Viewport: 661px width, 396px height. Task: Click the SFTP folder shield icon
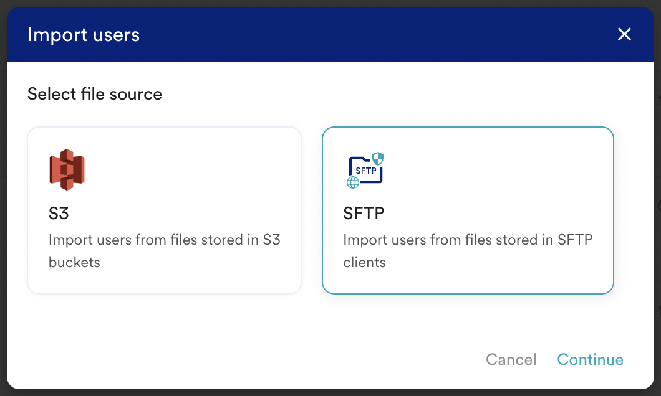[x=365, y=170]
